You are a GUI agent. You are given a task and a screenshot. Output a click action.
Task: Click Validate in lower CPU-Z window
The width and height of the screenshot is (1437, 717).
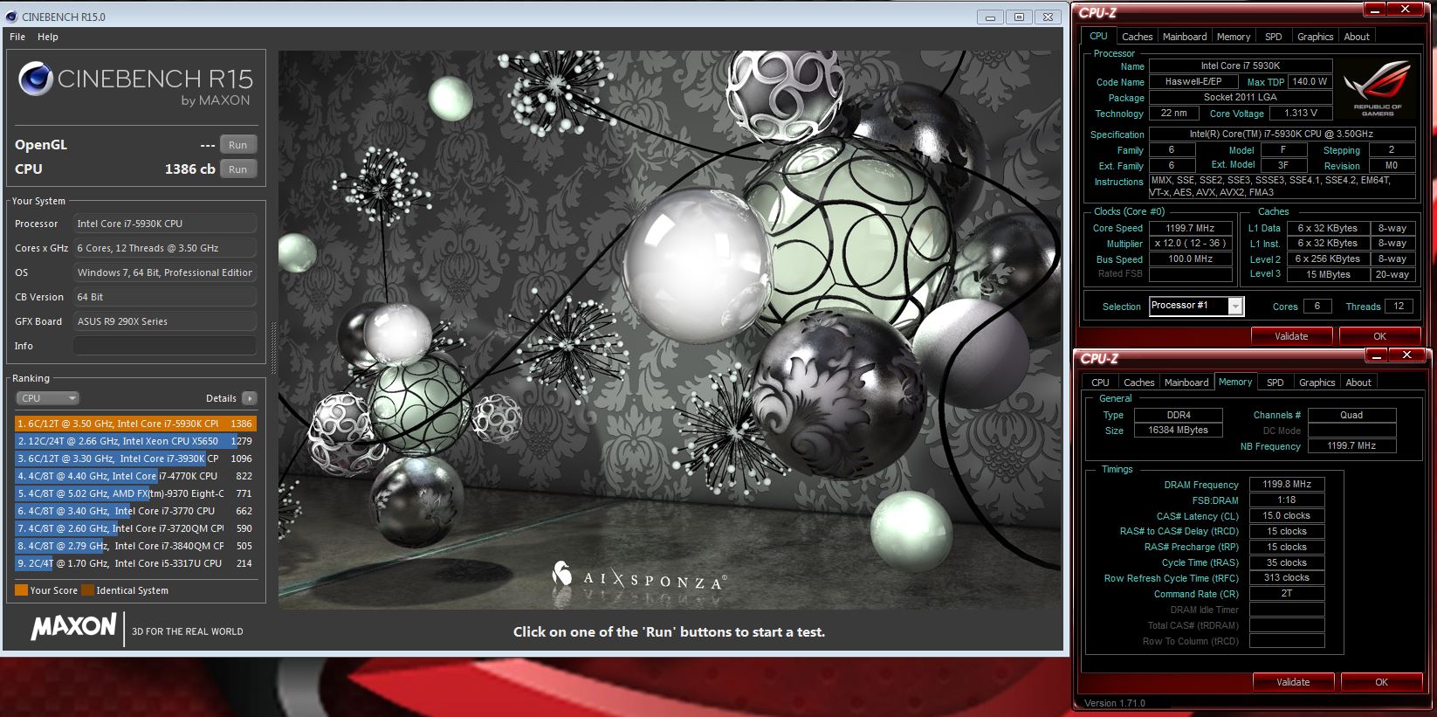pos(1293,682)
